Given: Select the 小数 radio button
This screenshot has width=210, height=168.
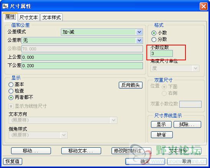Looking at the screenshot, I should click(154, 33).
